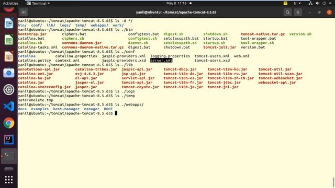Click the terminal vertical scrollbar
Viewport: 335px width, 188px height.
[333, 182]
